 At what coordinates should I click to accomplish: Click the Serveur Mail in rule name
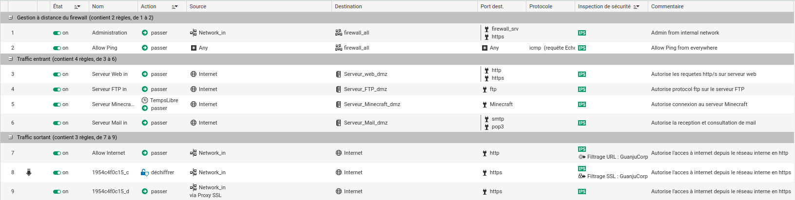point(110,123)
